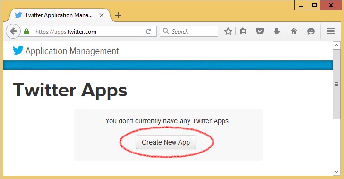
Task: Click inside the Search box
Action: 189,31
